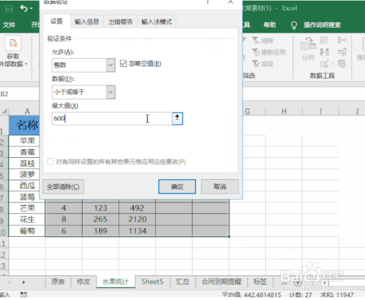This screenshot has width=365, height=300.
Task: Open the 数据 combo box showing 小于或等于
Action: 83,92
